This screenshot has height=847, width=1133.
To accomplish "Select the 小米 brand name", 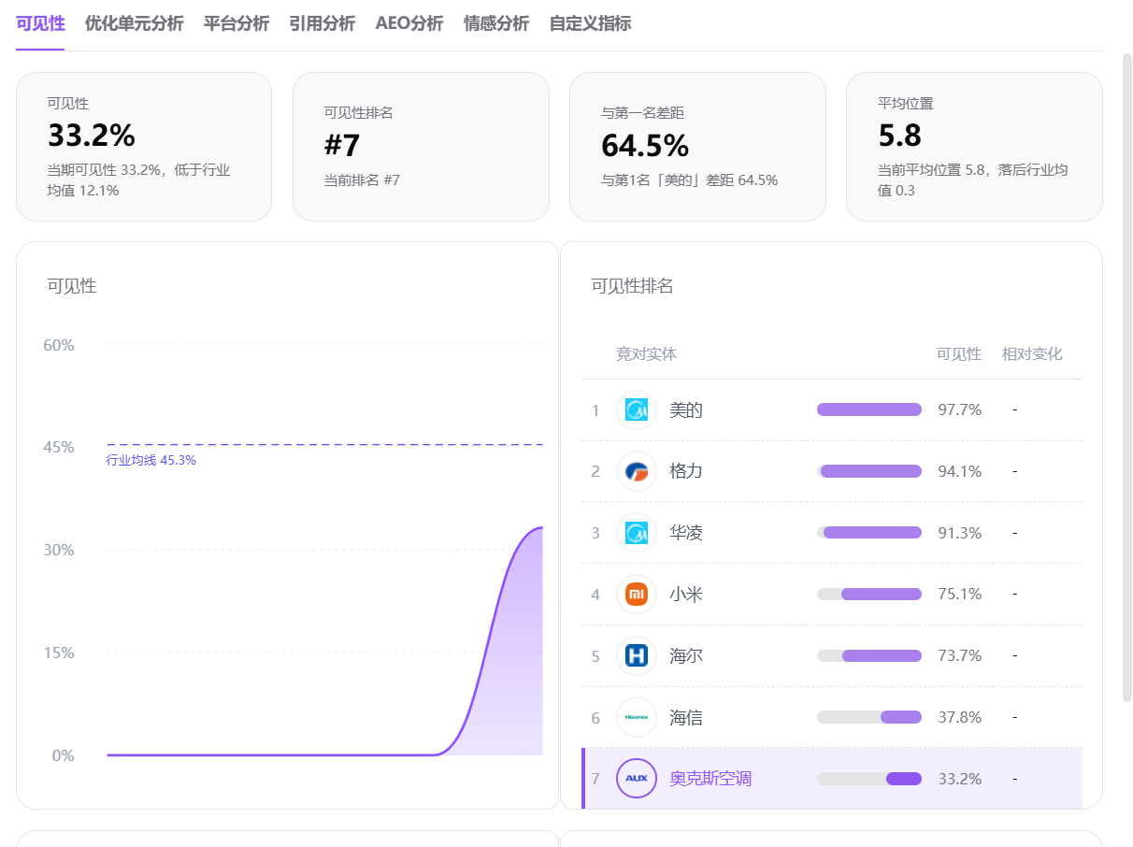I will click(x=686, y=595).
